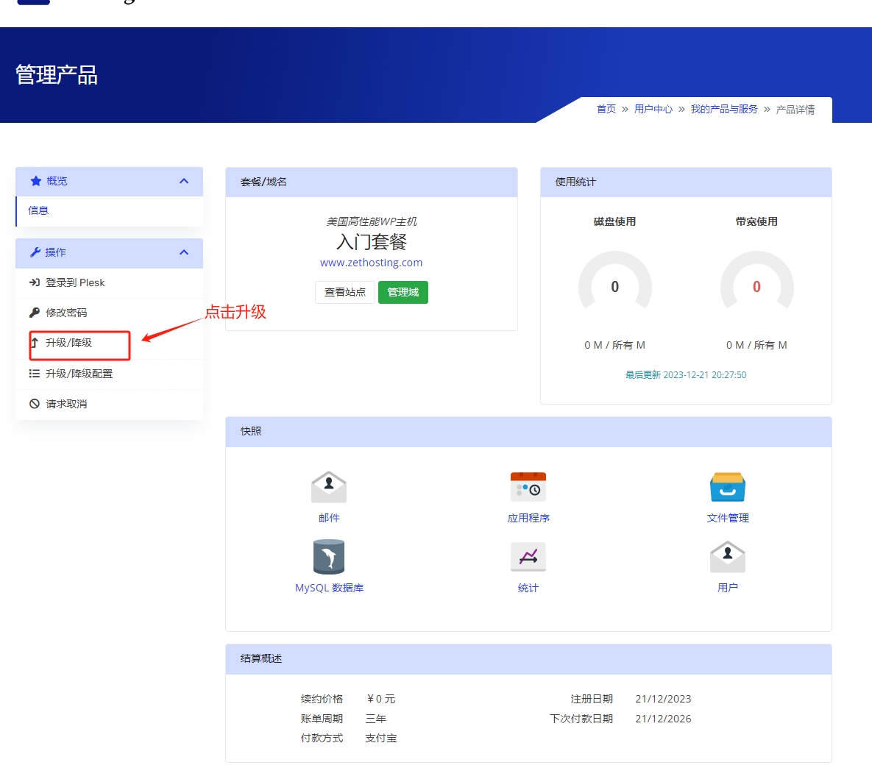Choose 请求取消 menu entry

(x=110, y=404)
